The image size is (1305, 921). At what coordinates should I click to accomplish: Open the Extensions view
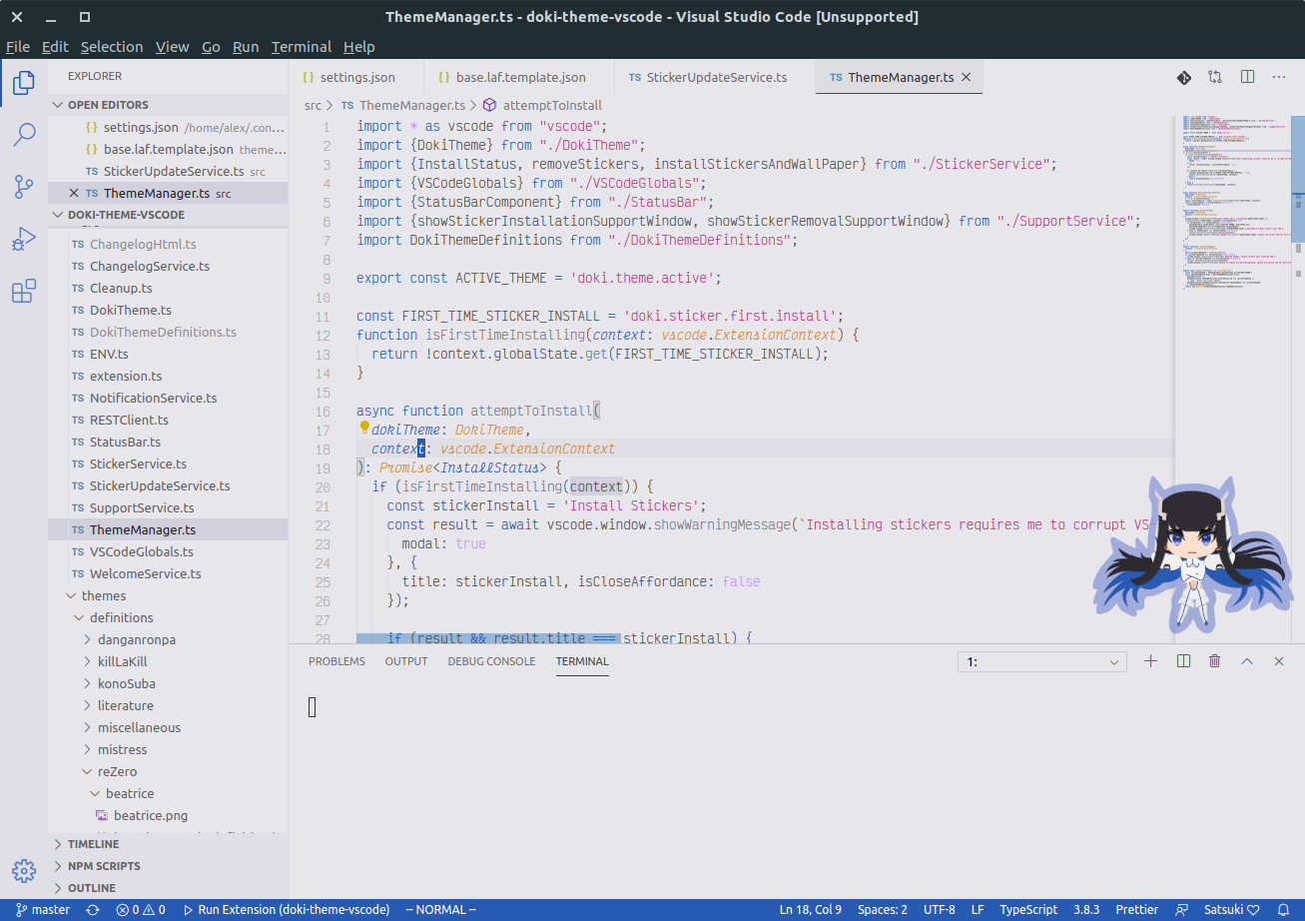[24, 291]
